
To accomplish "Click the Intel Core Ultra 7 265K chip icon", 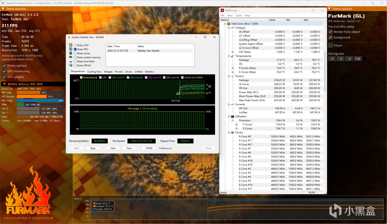I will pos(229,24).
